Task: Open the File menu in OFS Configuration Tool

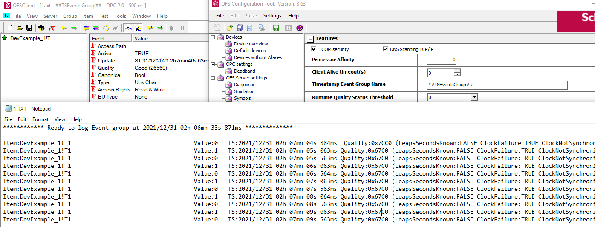Action: pyautogui.click(x=220, y=16)
